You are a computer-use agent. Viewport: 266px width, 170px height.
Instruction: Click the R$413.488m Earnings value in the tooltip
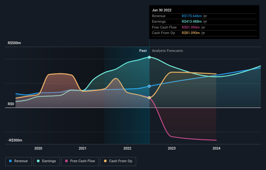pyautogui.click(x=192, y=21)
